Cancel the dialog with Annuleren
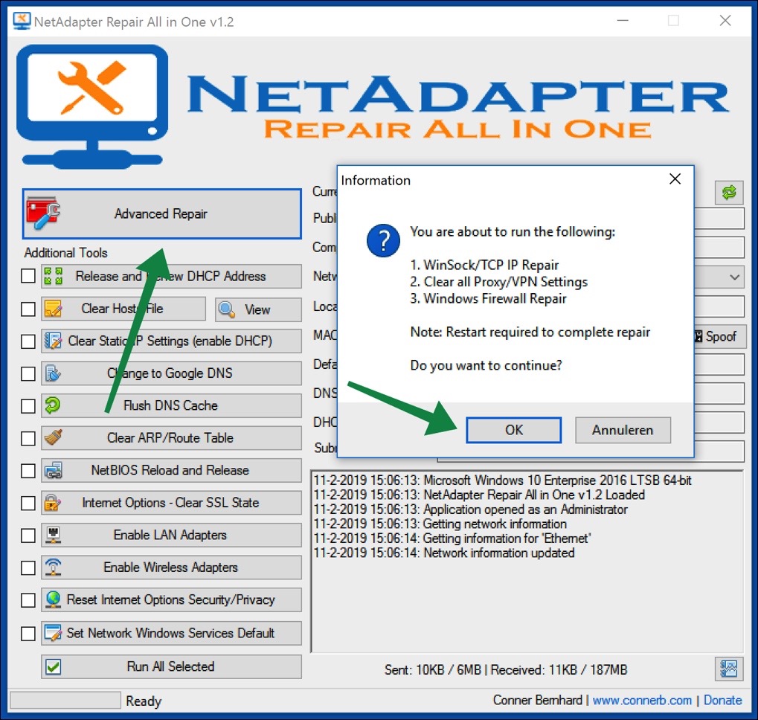 pyautogui.click(x=623, y=430)
